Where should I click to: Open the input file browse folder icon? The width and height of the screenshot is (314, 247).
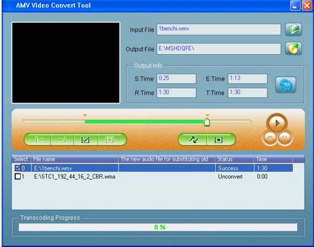(293, 30)
